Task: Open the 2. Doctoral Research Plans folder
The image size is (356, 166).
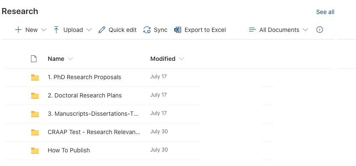Action: [x=85, y=95]
